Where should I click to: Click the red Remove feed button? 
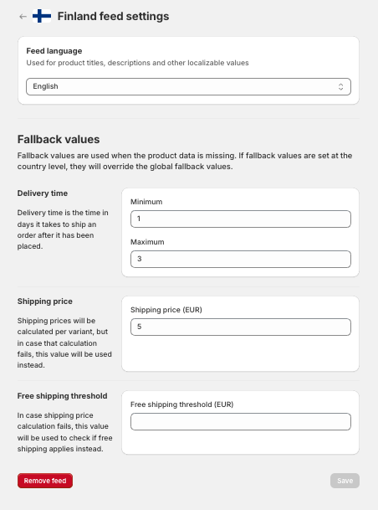[45, 481]
